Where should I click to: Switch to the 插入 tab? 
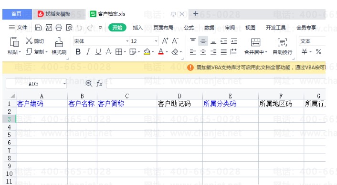click(138, 28)
